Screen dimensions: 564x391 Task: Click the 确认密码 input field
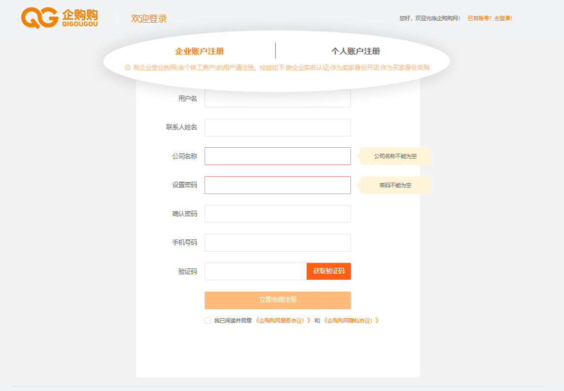(x=278, y=214)
